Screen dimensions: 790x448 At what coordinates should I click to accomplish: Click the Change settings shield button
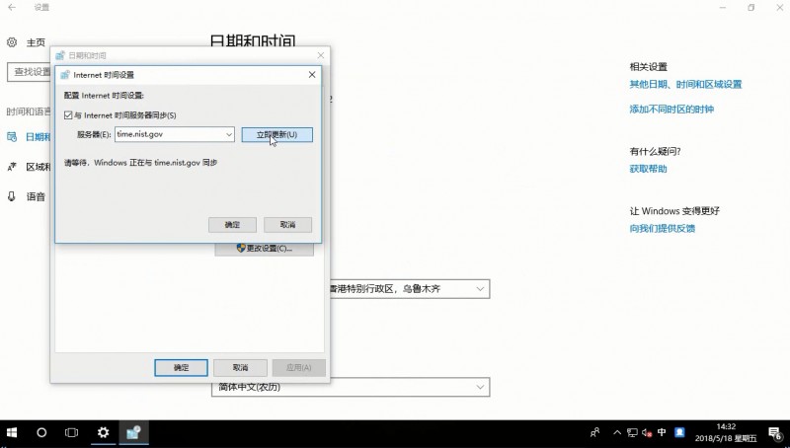264,249
